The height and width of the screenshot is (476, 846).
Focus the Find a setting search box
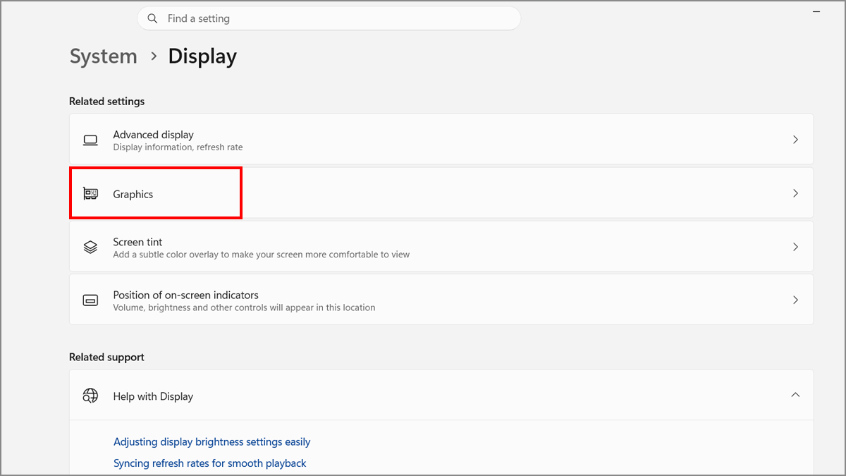pyautogui.click(x=329, y=18)
